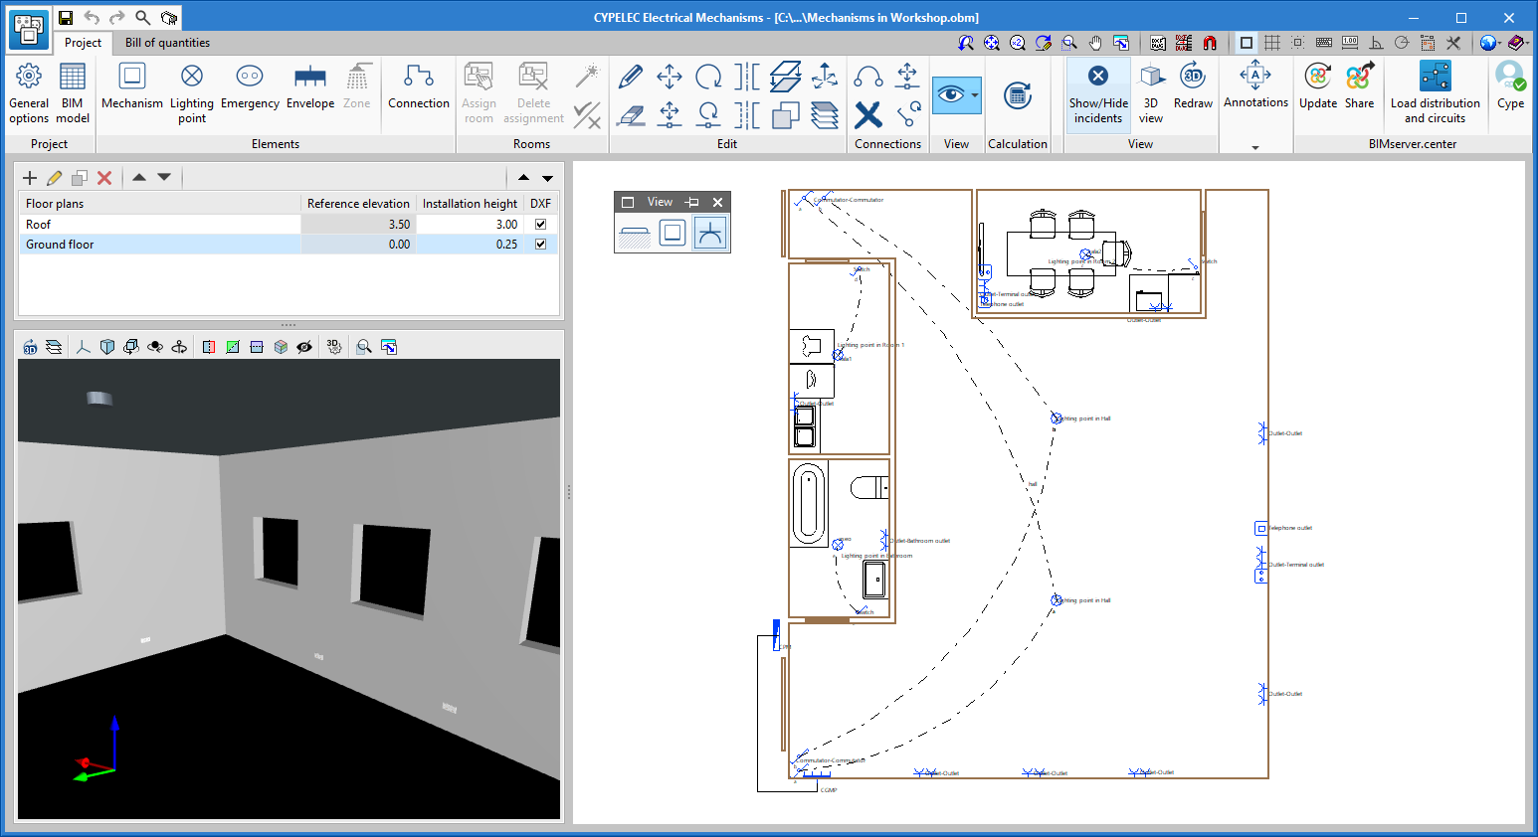Screen dimensions: 1538x837
Task: Open the 3D view from the ribbon
Action: point(1151,92)
